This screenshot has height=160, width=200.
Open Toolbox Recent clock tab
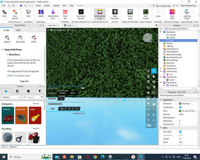pos(28,91)
